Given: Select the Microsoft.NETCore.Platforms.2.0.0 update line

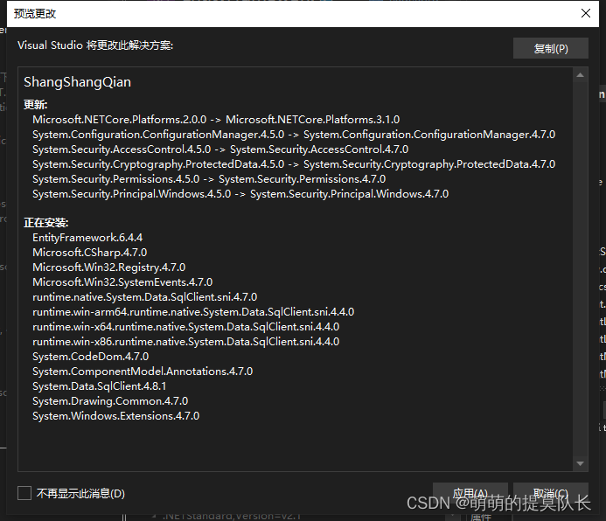Looking at the screenshot, I should click(x=216, y=120).
